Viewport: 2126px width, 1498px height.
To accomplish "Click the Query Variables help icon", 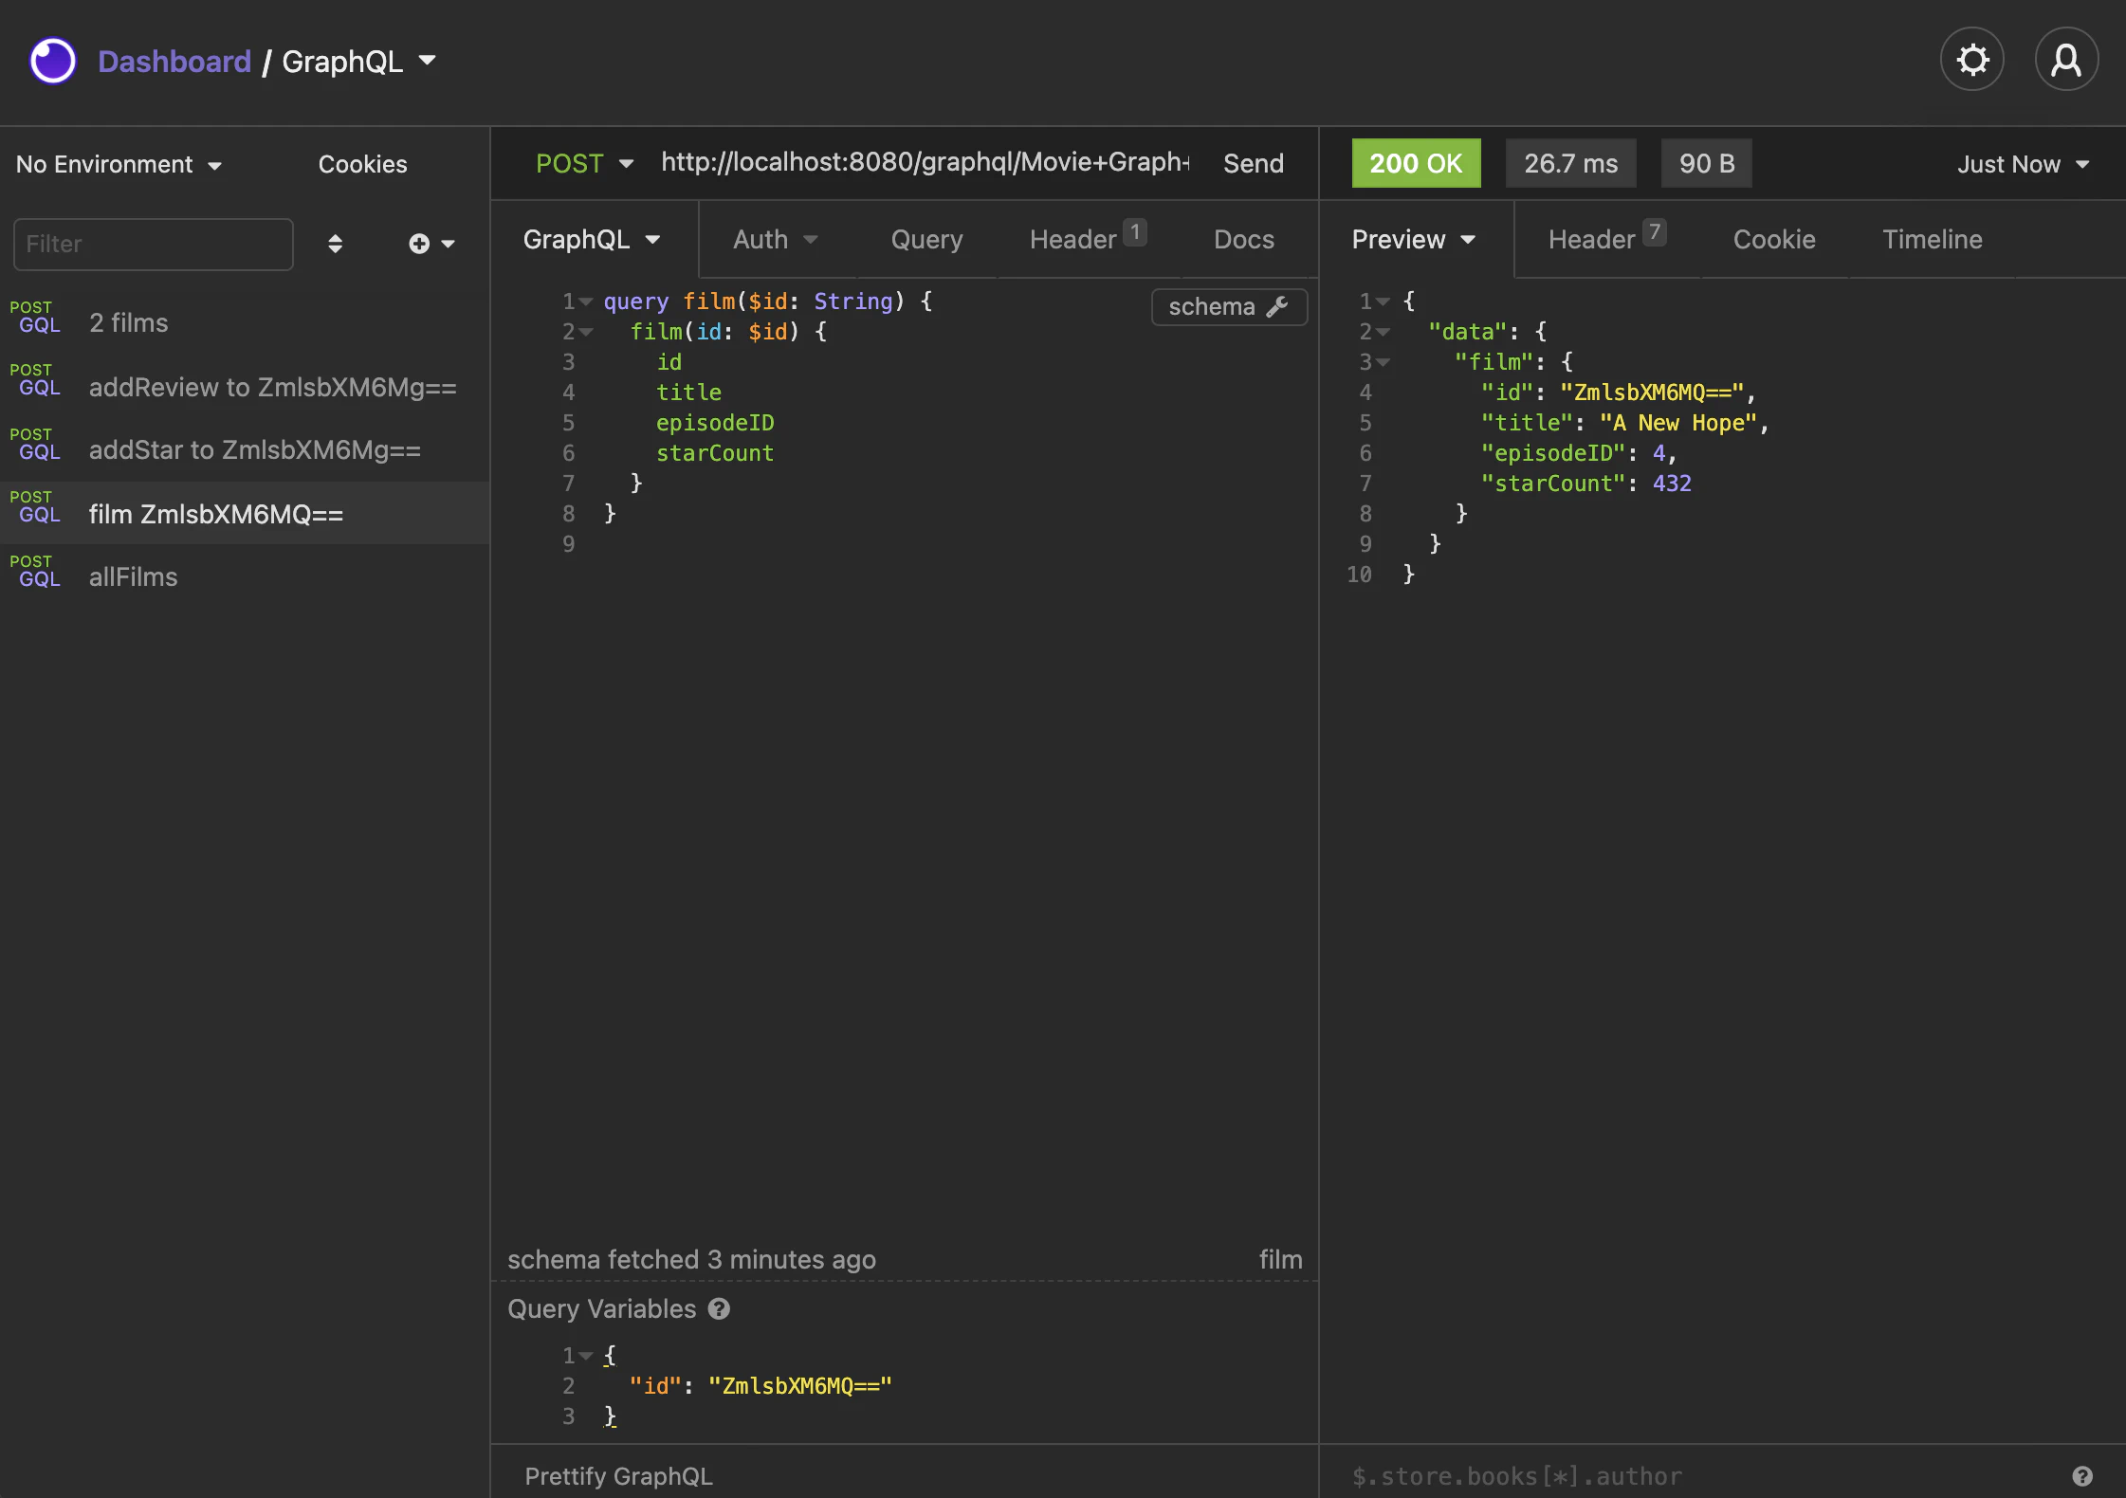I will 720,1308.
